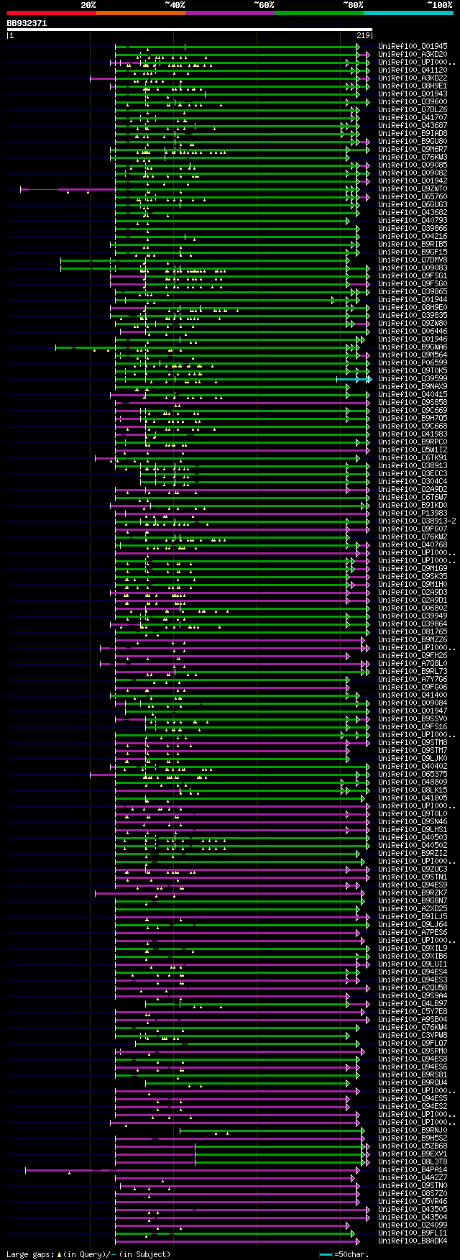Select the UniRef100_B9RNJ0 row label
The height and width of the screenshot is (1260, 460).
pyautogui.click(x=413, y=1131)
